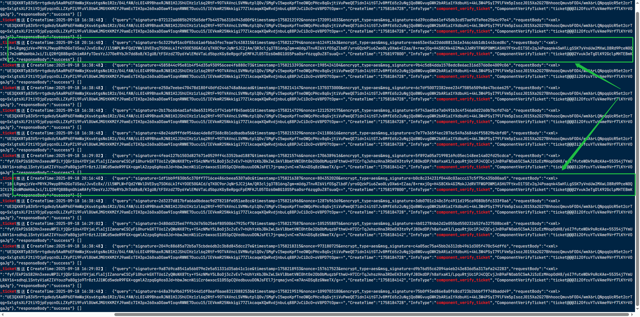Click the text timestamp=1758216387
Screen dimensions: 640x317
pyautogui.click(x=278, y=178)
